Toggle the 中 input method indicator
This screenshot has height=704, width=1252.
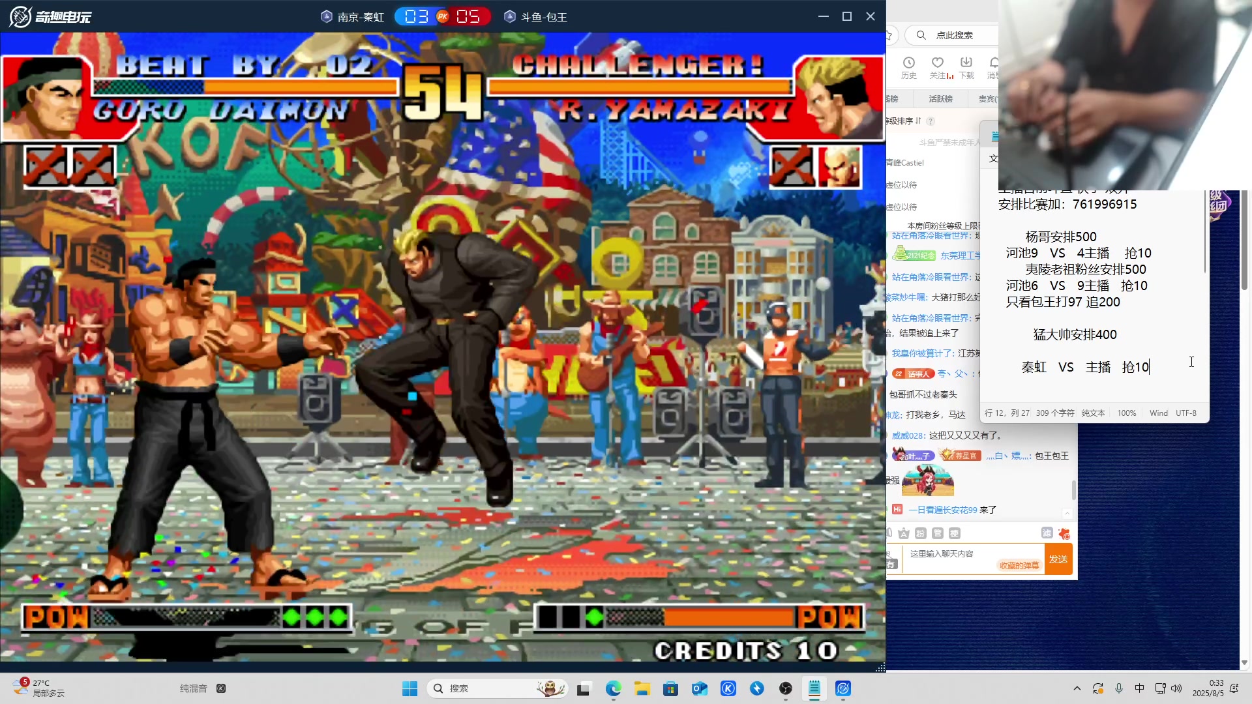click(x=1139, y=688)
